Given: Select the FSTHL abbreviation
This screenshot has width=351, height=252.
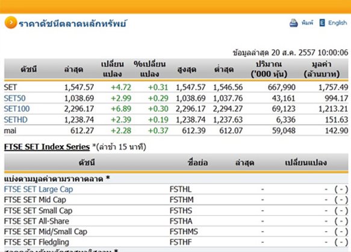Looking at the screenshot, I should [181, 190].
